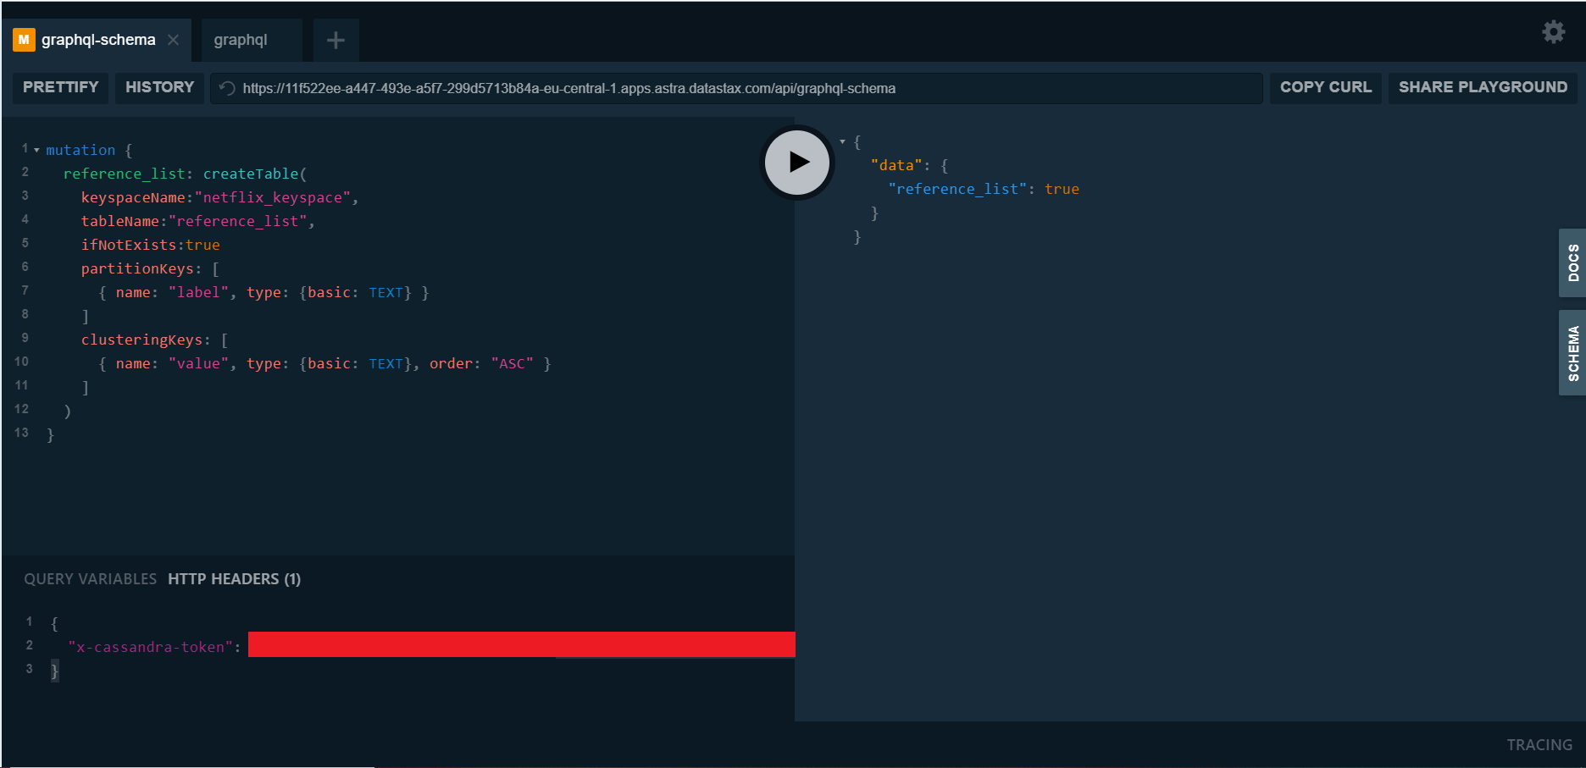
Task: Click the HTTP HEADERS (1) tab
Action: tap(234, 578)
